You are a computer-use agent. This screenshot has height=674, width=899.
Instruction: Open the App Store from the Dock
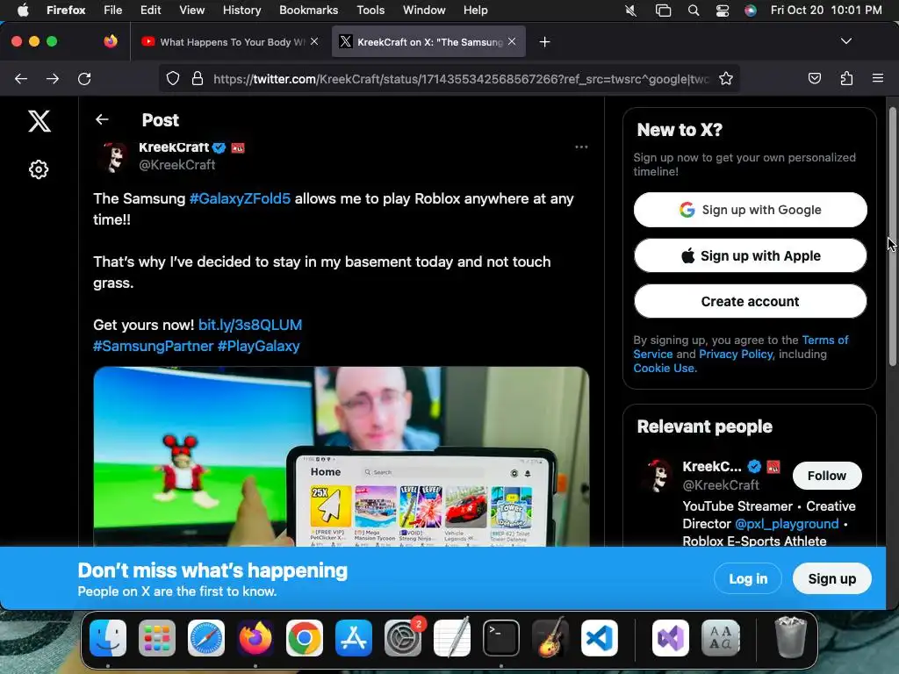(x=354, y=638)
